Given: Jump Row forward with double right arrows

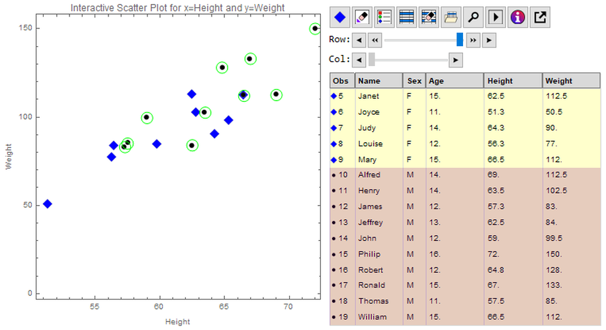Looking at the screenshot, I should [473, 40].
